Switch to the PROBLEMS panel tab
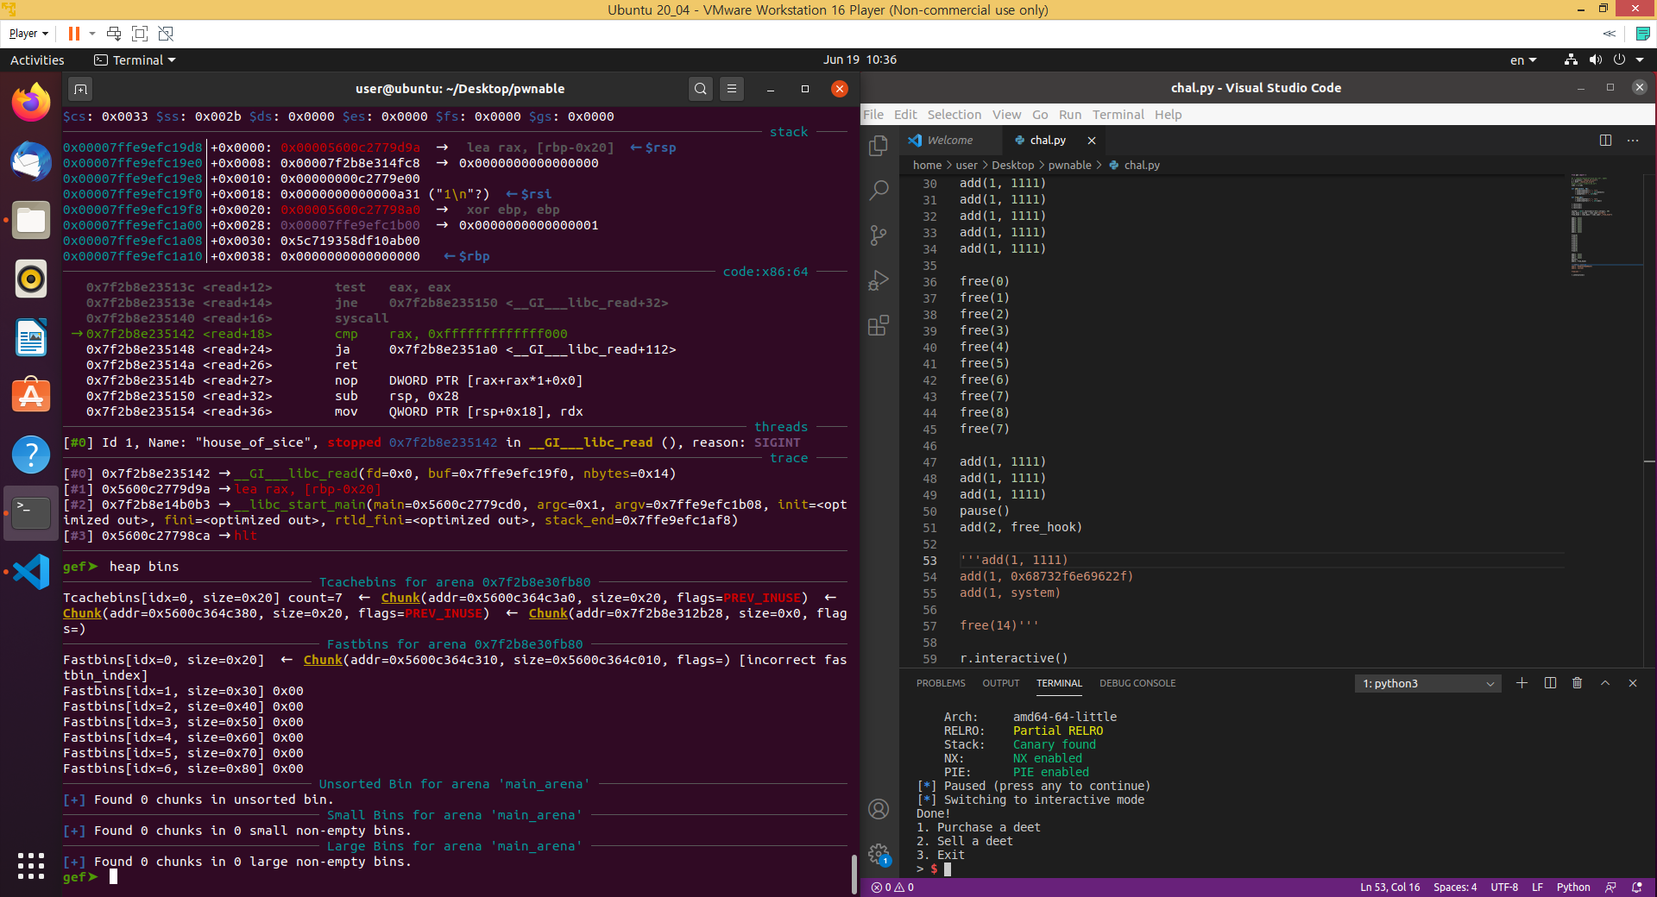 pos(941,683)
